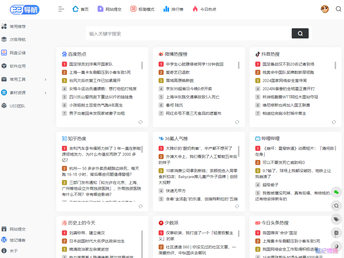Image resolution: width=344 pixels, height=258 pixels.
Task: Click the 抖音热搜 list scrollbar
Action: (x=336, y=65)
